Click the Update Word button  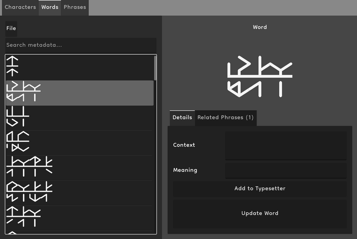[260, 213]
